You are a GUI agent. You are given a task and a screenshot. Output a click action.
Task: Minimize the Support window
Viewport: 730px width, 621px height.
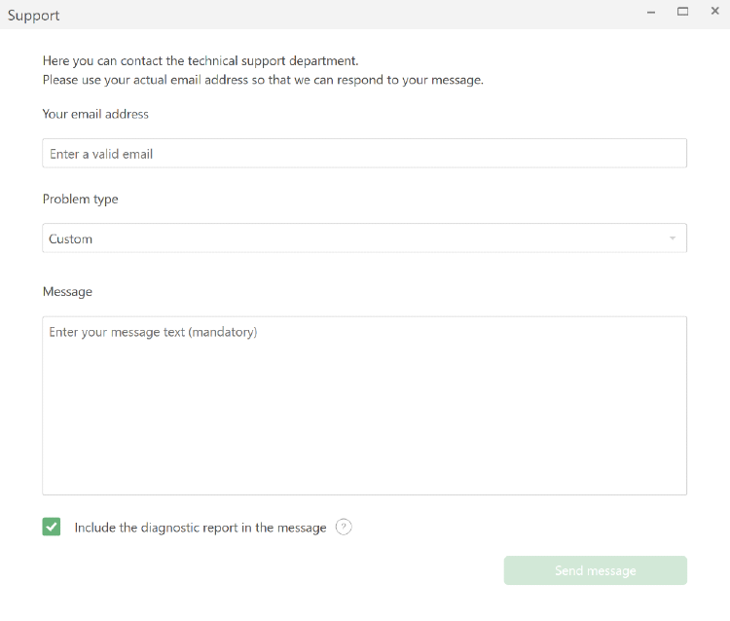click(x=651, y=12)
